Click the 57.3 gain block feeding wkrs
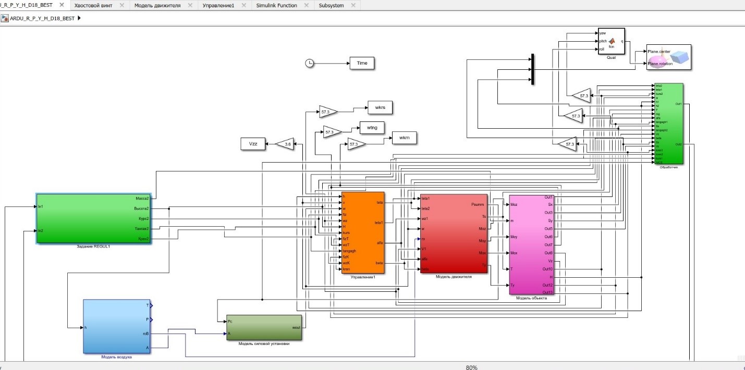Image resolution: width=745 pixels, height=370 pixels. click(325, 110)
